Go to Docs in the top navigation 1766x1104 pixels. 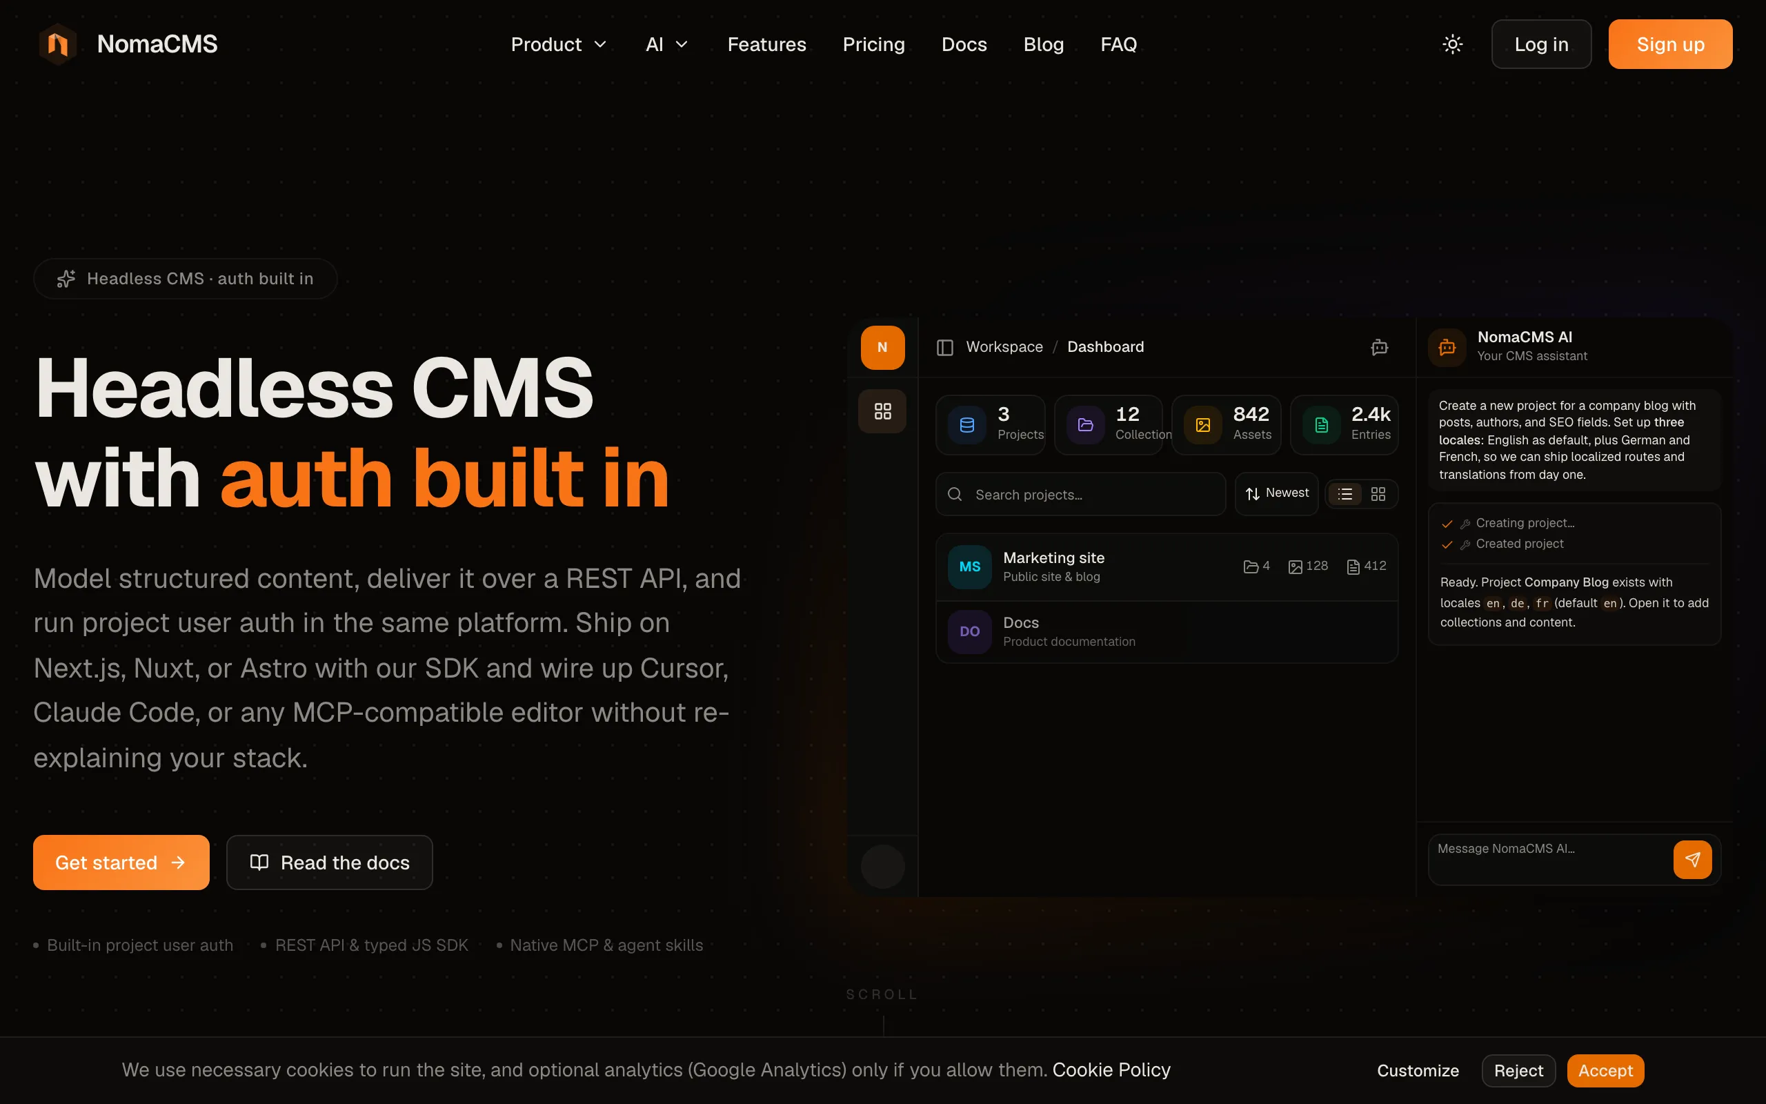pyautogui.click(x=964, y=43)
